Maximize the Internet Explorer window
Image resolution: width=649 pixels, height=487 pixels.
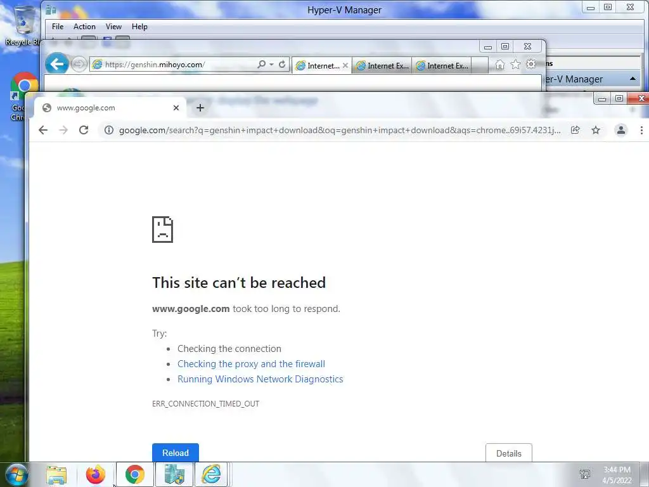click(x=505, y=46)
